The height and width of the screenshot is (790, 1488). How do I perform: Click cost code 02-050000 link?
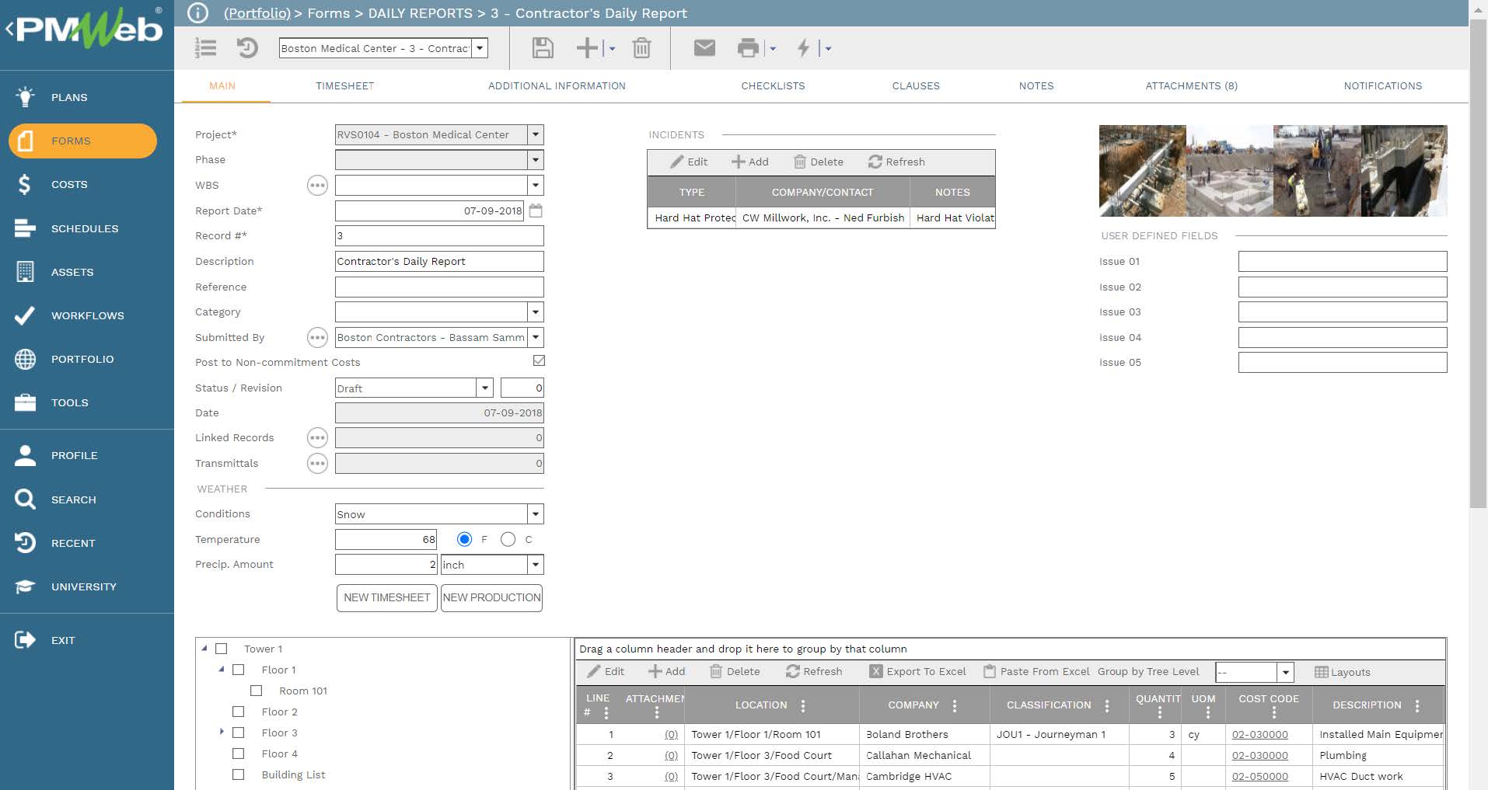[1259, 776]
